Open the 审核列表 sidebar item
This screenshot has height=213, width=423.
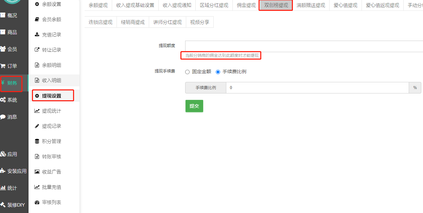point(52,202)
